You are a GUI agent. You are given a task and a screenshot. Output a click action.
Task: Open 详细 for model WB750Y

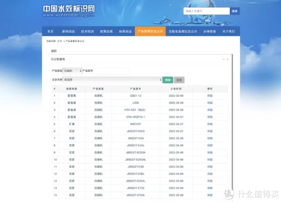click(x=210, y=124)
